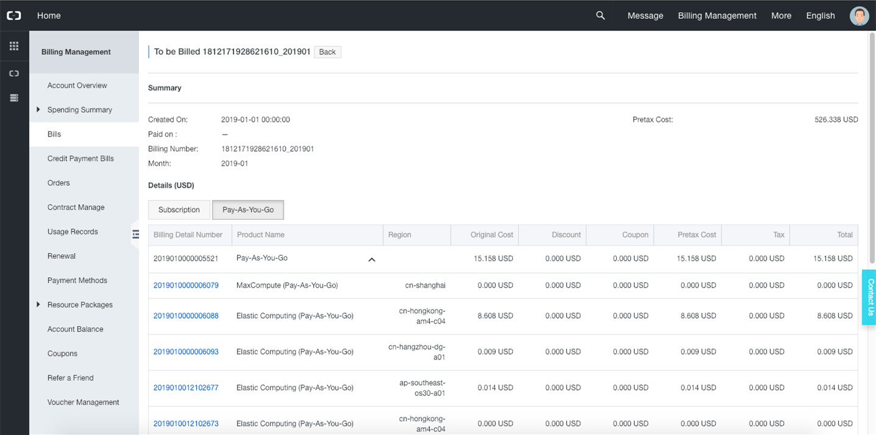Image resolution: width=876 pixels, height=435 pixels.
Task: Open Billing Management in top navigation
Action: point(717,16)
